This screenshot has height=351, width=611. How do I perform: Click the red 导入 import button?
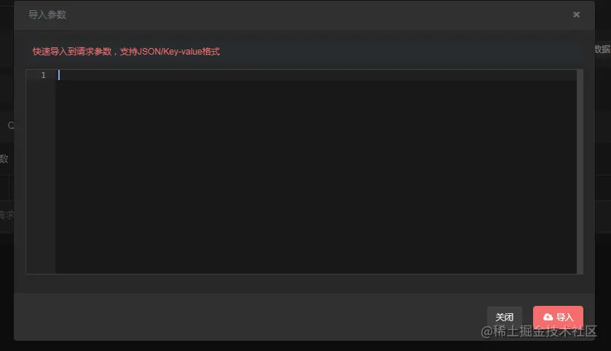(558, 317)
